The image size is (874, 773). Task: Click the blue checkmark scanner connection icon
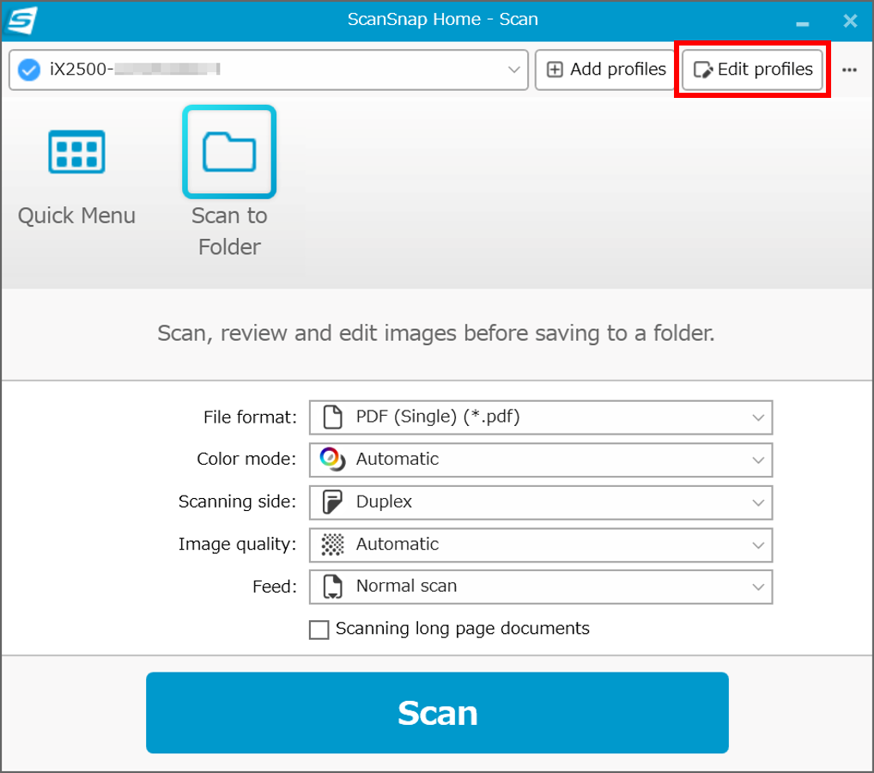pos(29,70)
